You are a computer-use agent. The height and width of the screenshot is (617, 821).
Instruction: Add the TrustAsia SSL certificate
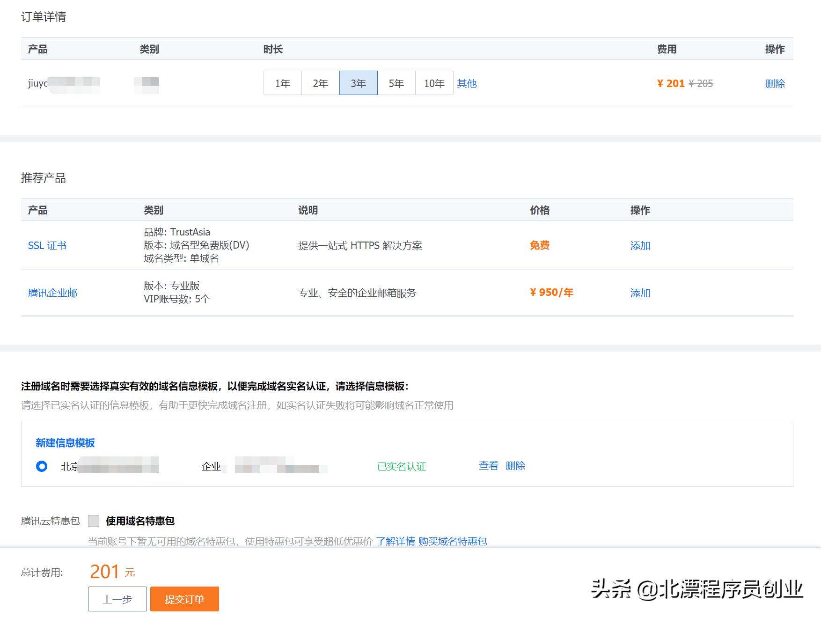pyautogui.click(x=639, y=245)
